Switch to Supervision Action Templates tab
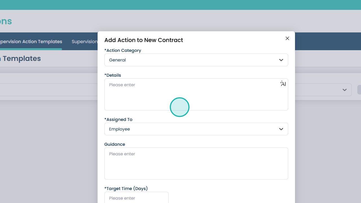The image size is (361, 203). click(x=30, y=42)
